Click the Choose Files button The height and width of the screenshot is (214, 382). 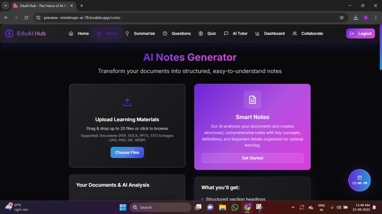point(127,153)
